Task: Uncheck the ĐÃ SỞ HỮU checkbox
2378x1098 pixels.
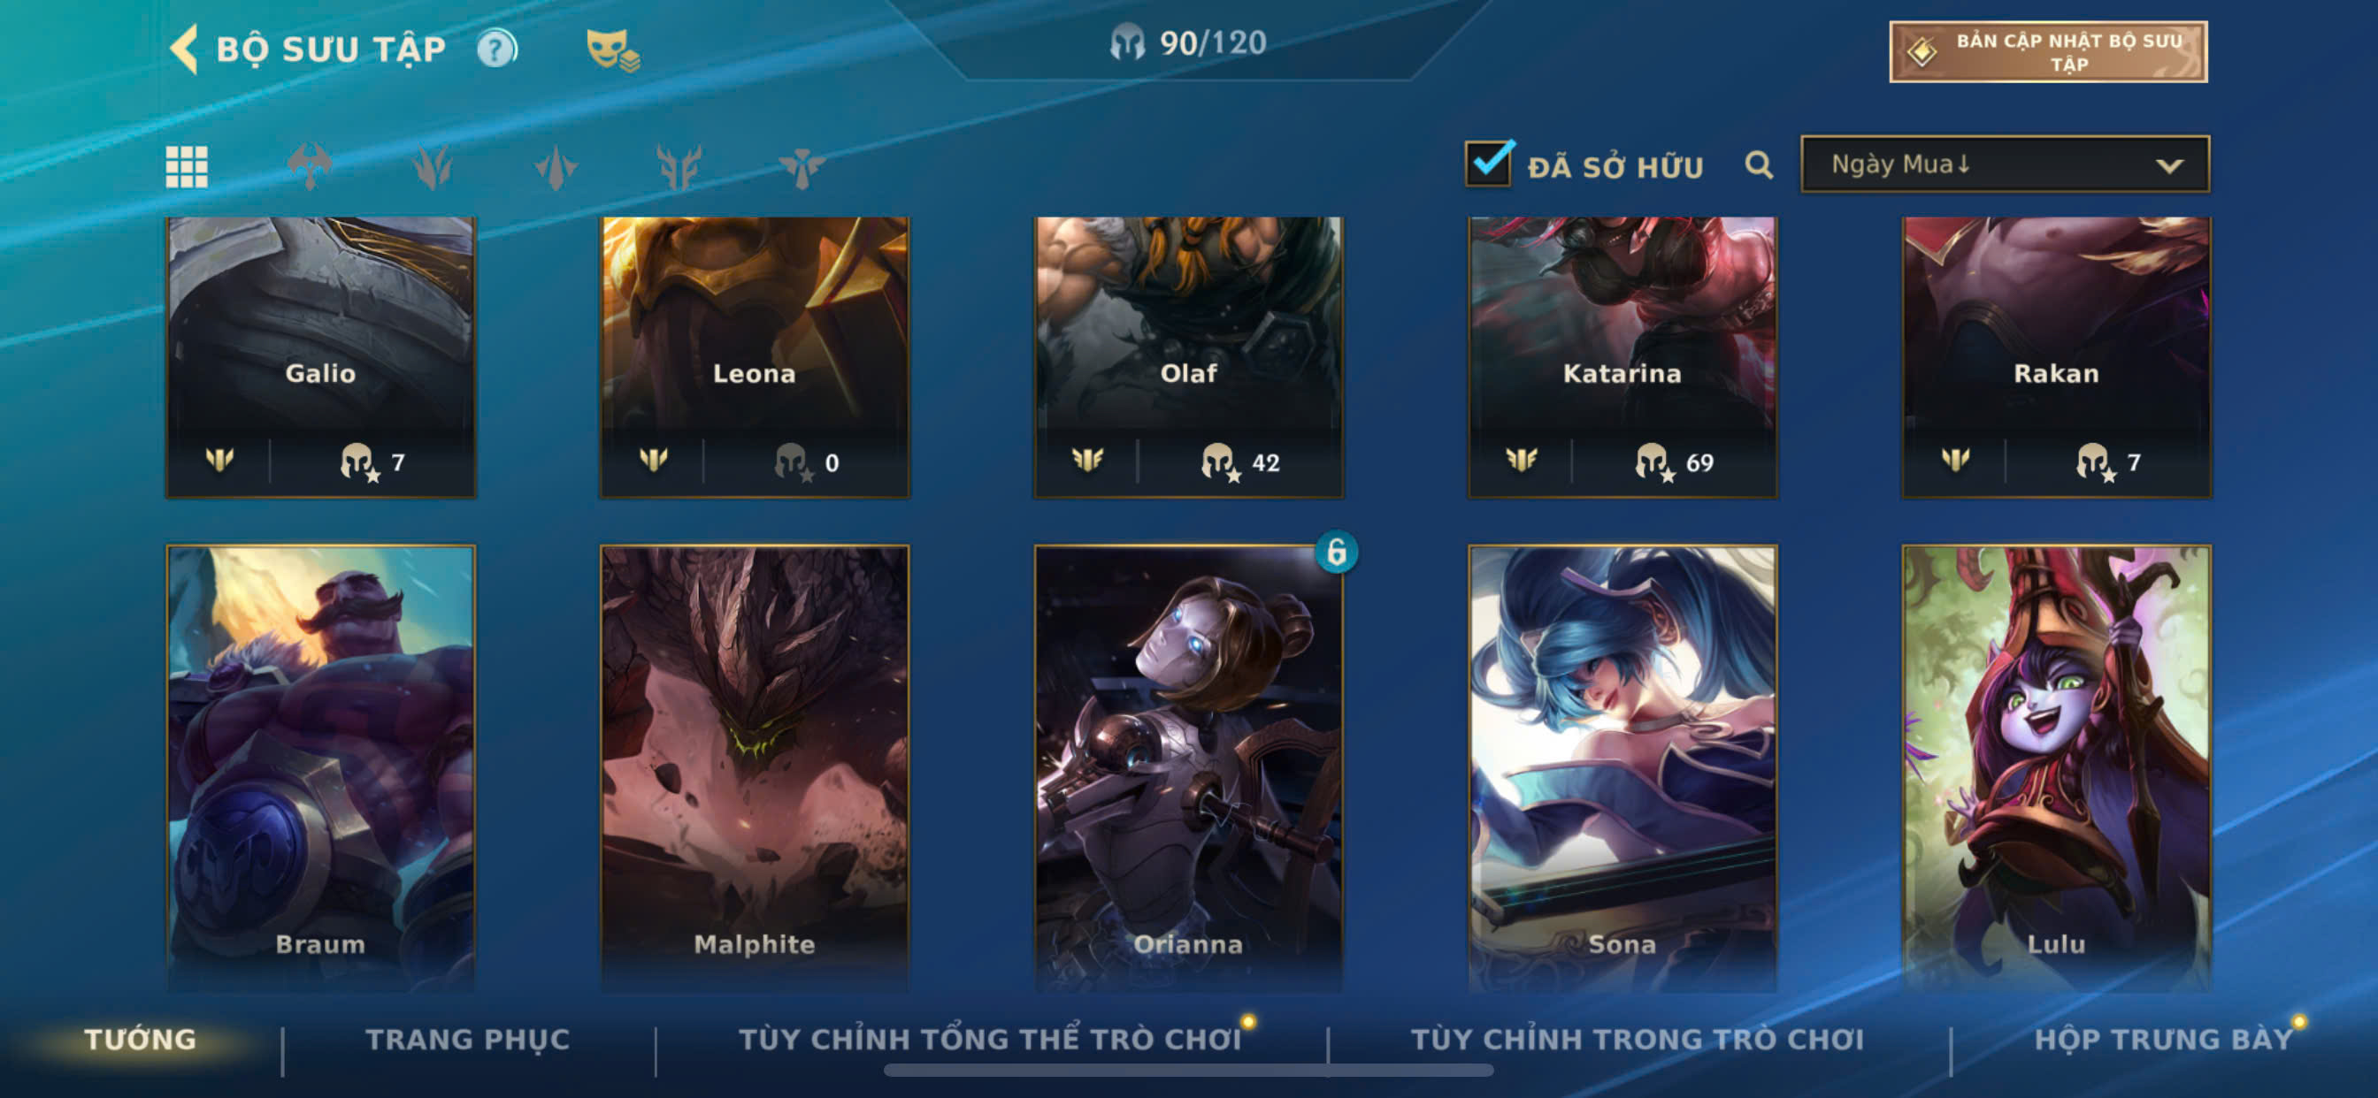Action: tap(1488, 164)
